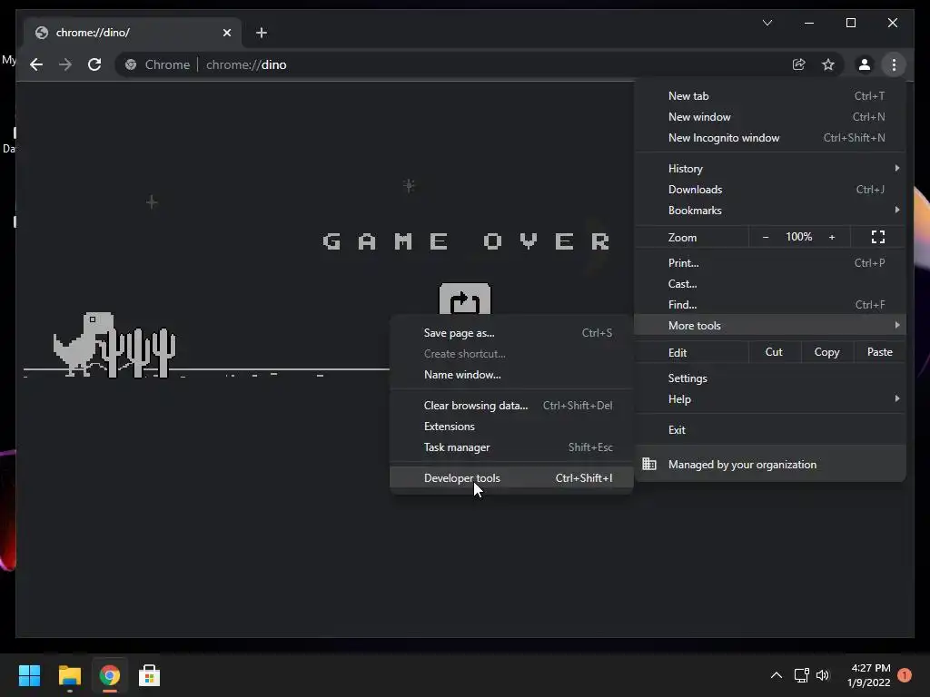Open the clock and date panel
Screen dimensions: 930x697
(869, 675)
